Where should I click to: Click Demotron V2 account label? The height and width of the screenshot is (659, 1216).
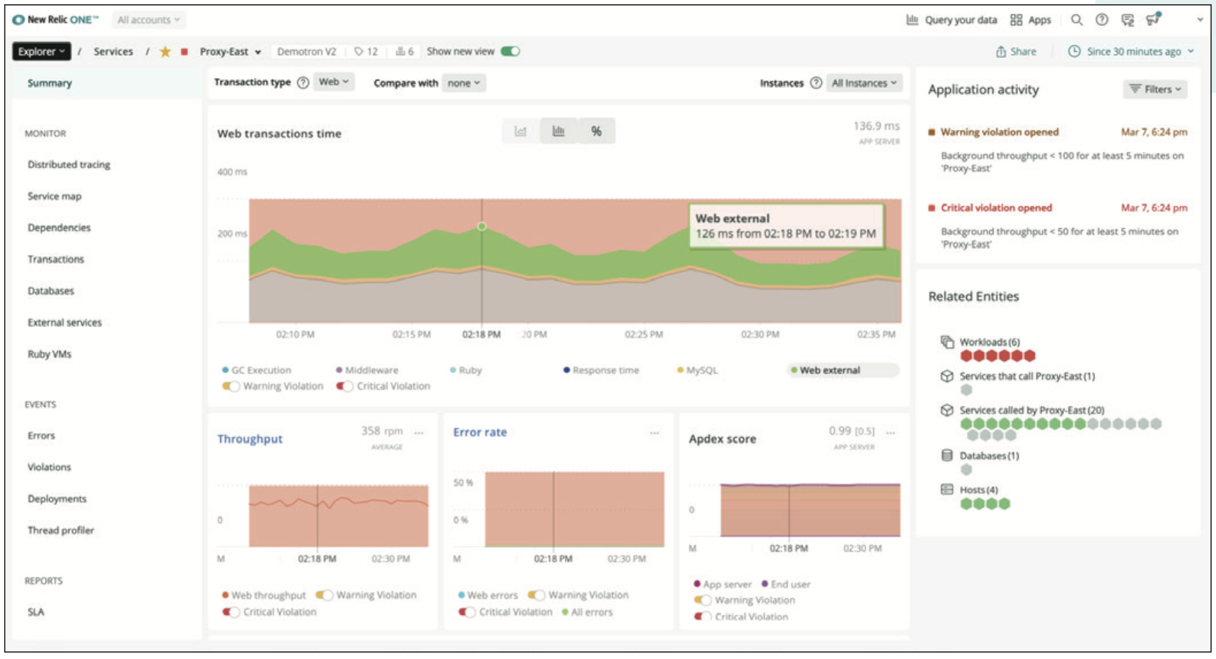point(306,52)
